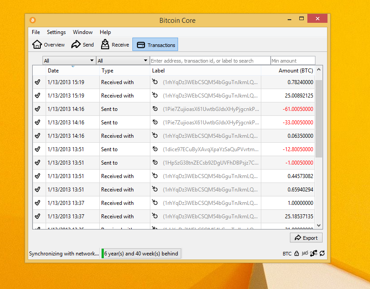The height and width of the screenshot is (289, 370).
Task: Open the Window menu
Action: point(83,32)
